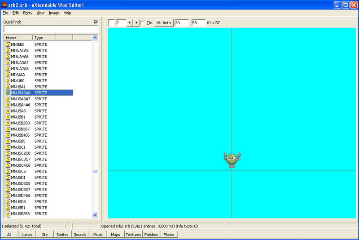This screenshot has height=240, width=359.
Task: Open the Image menu
Action: click(x=54, y=13)
